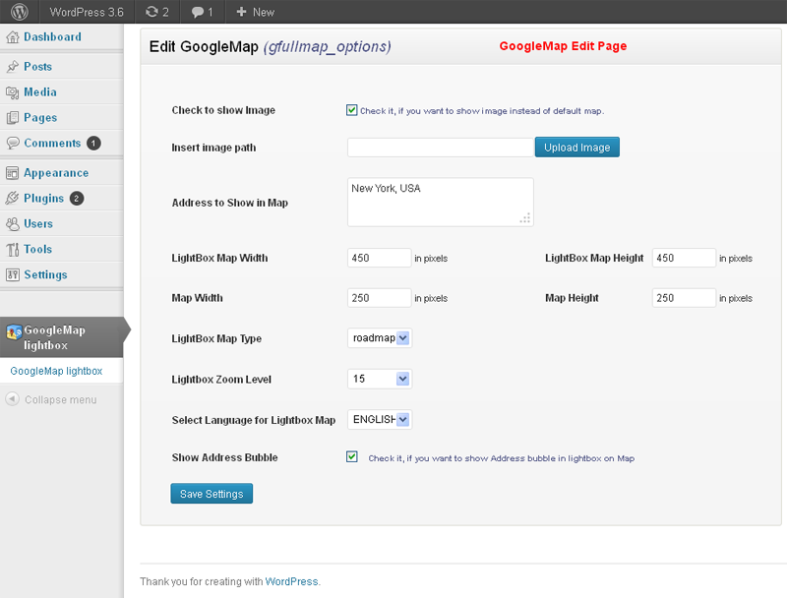Click the Pages document icon

click(13, 118)
